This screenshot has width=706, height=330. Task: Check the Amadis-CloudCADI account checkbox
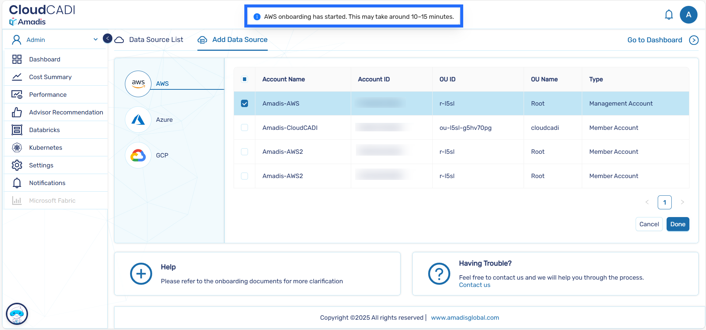point(244,128)
